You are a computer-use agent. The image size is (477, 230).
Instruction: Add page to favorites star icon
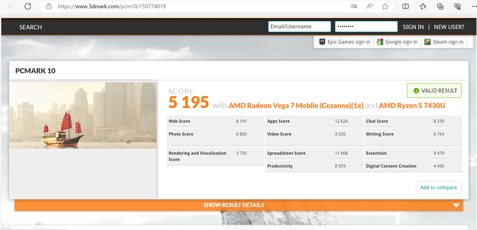[385, 6]
